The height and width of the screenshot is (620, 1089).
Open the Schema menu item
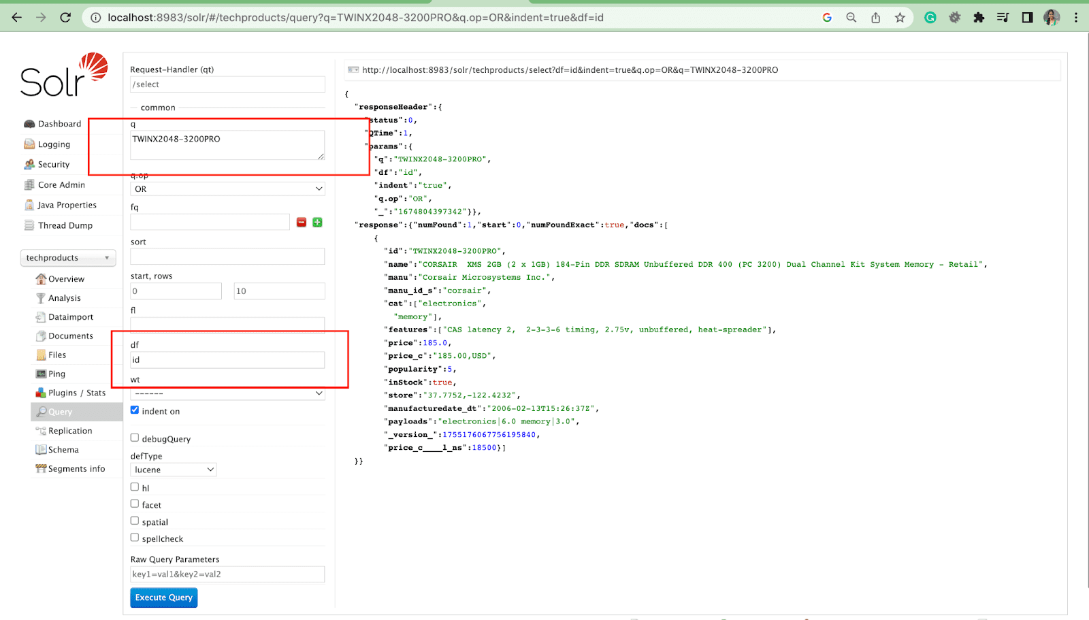[63, 450]
